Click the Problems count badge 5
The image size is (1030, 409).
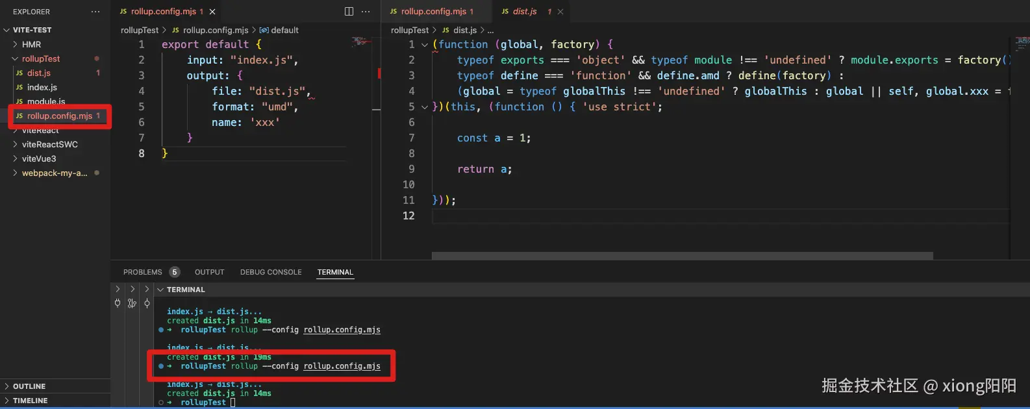pyautogui.click(x=174, y=272)
